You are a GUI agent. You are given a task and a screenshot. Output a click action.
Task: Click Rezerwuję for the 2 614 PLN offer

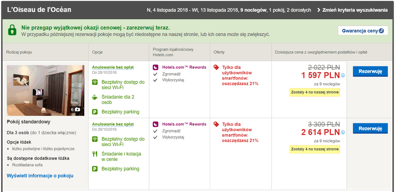pos(370,128)
